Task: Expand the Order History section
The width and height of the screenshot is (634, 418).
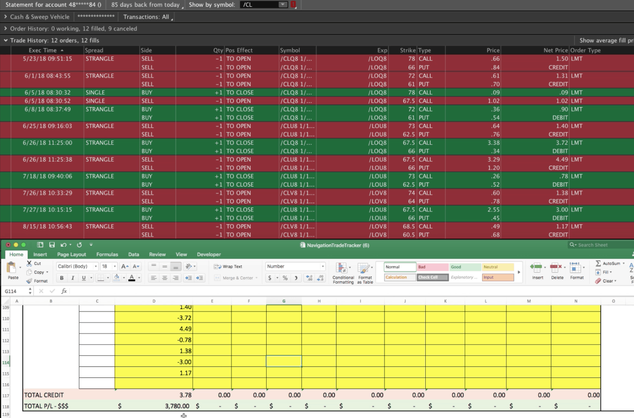Action: pos(5,28)
